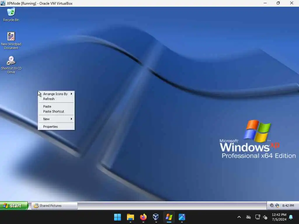This screenshot has width=299, height=224.
Task: Select the New Wordpad Document icon
Action: click(x=11, y=40)
